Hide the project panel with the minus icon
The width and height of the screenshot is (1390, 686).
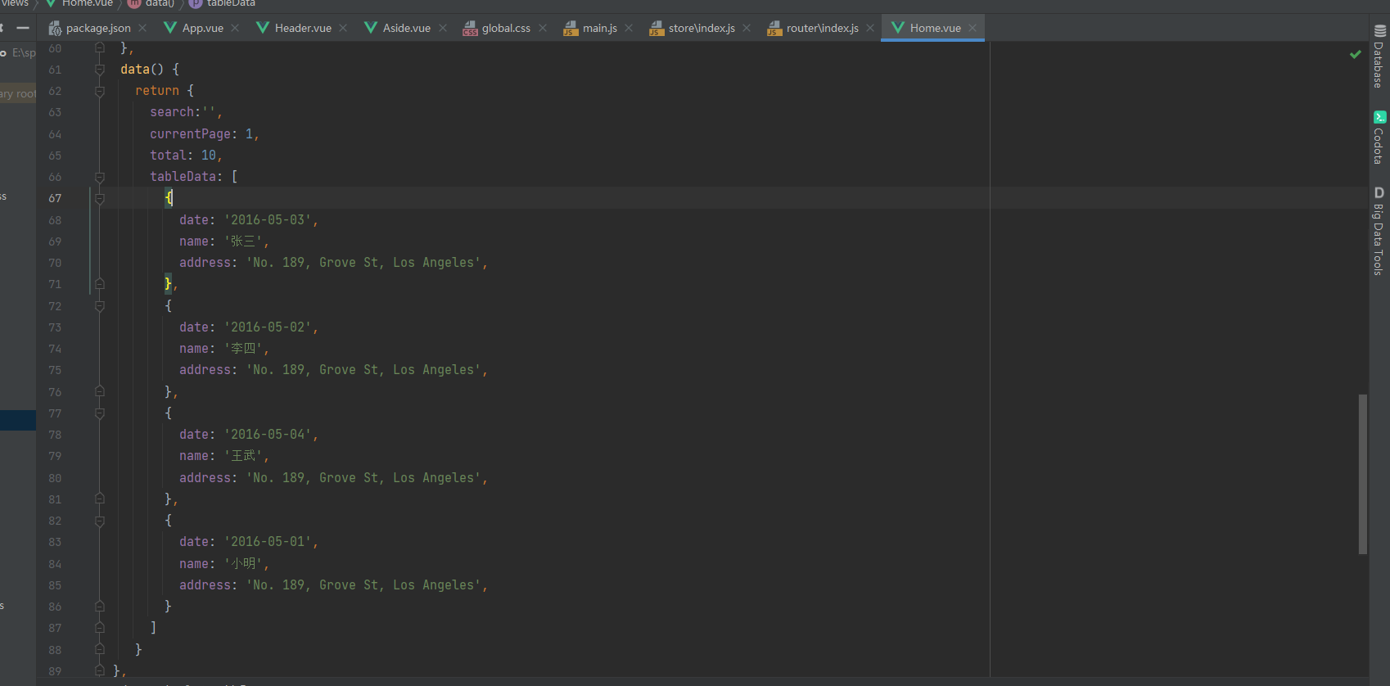coord(23,28)
